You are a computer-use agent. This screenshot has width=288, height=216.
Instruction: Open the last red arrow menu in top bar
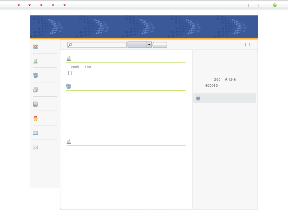[65, 5]
